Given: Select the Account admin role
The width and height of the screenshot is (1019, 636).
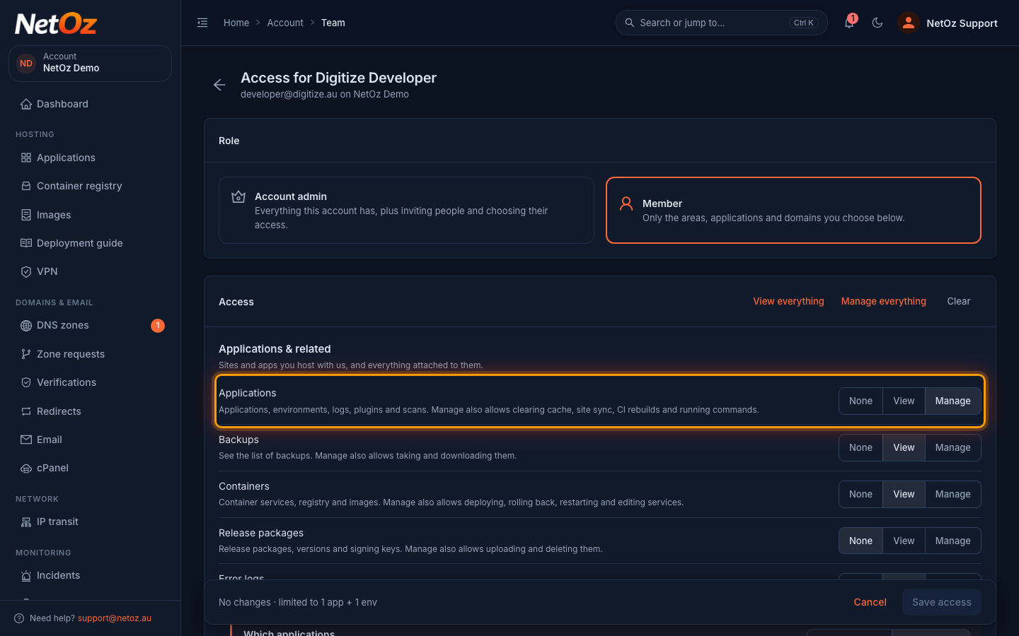Looking at the screenshot, I should pyautogui.click(x=406, y=210).
